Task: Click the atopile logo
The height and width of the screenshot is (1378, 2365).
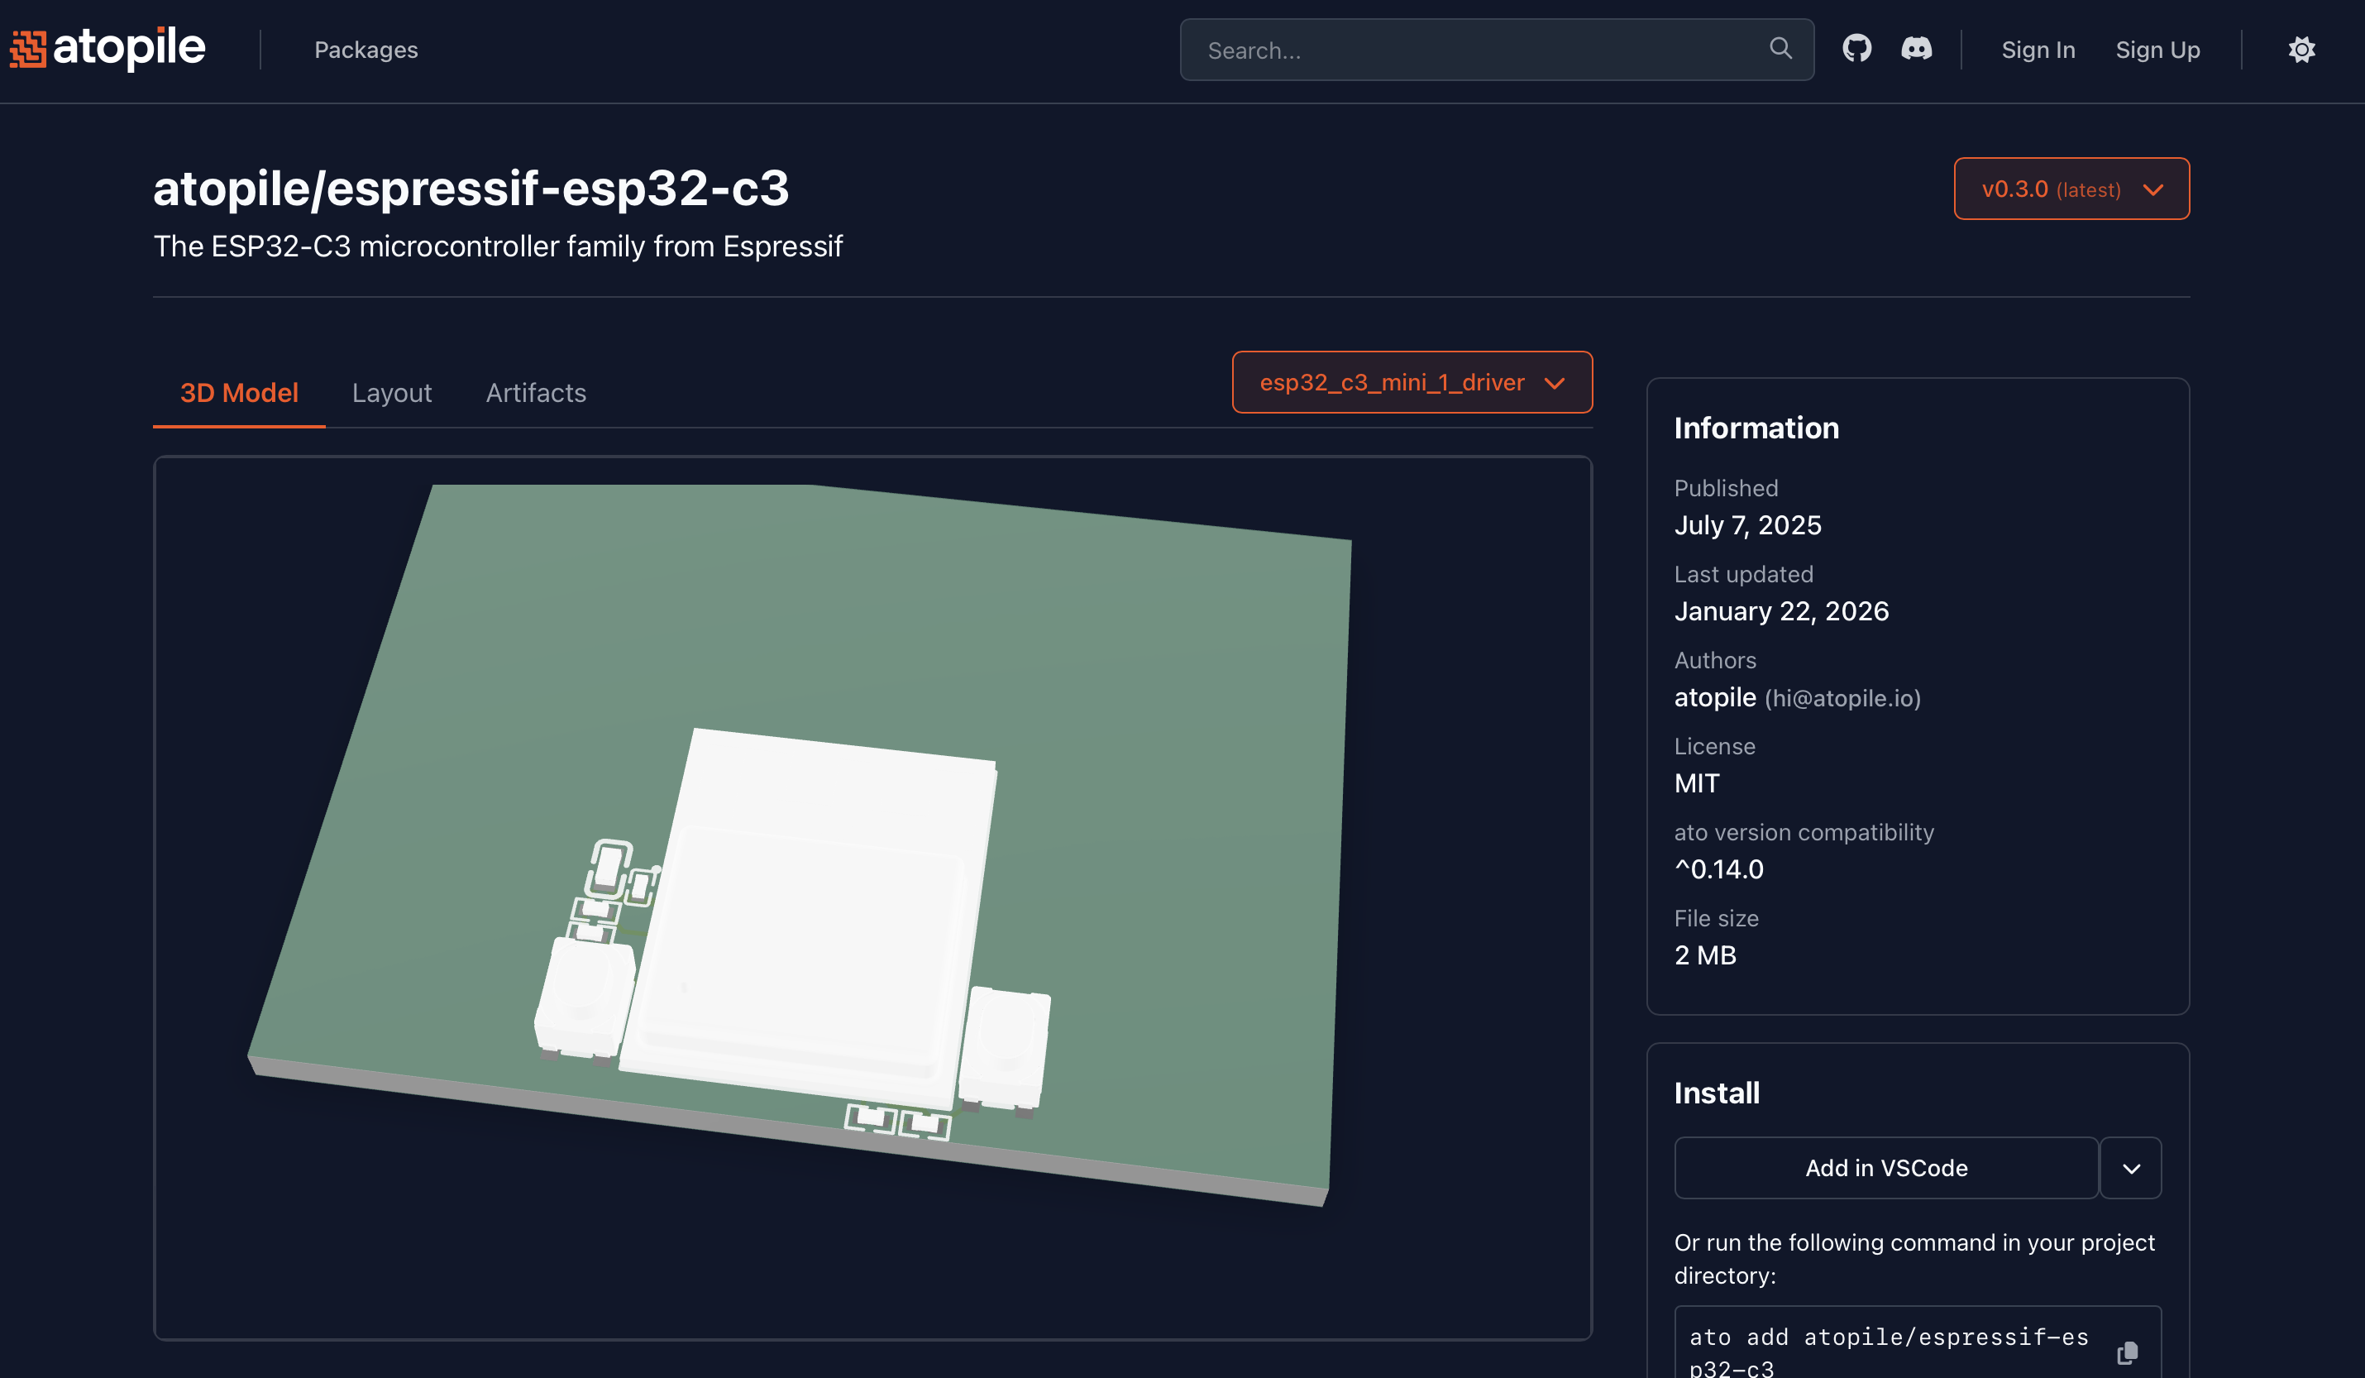Action: coord(105,49)
